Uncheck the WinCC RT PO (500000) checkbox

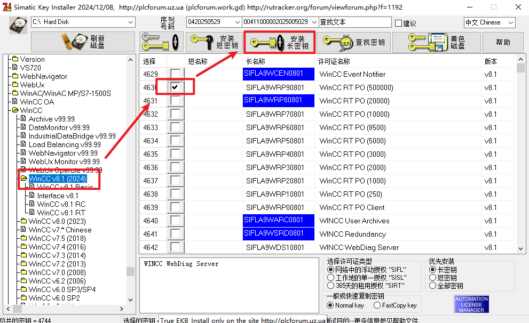(175, 87)
